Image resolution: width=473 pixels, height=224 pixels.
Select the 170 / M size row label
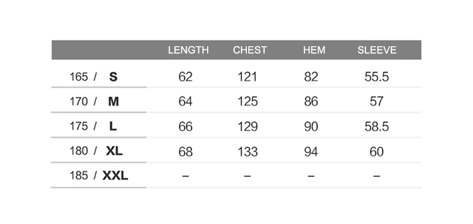coord(94,102)
